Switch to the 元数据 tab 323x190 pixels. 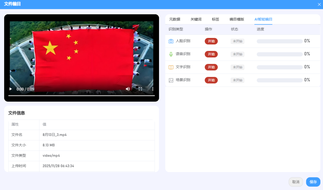click(x=175, y=19)
